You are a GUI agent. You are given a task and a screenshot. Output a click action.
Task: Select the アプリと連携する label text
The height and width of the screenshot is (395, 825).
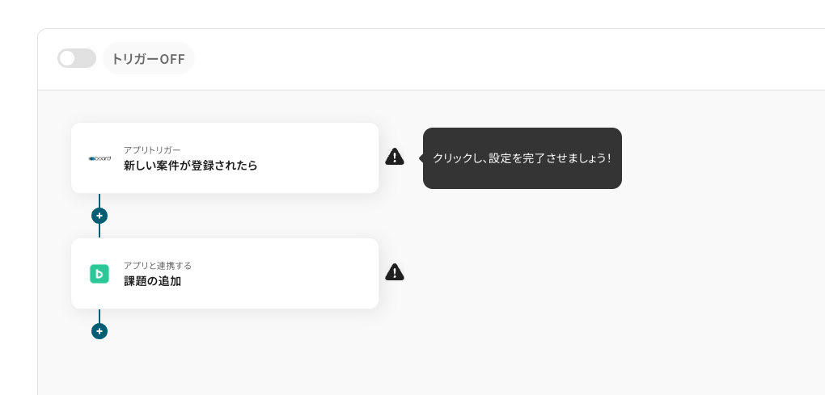(x=157, y=265)
